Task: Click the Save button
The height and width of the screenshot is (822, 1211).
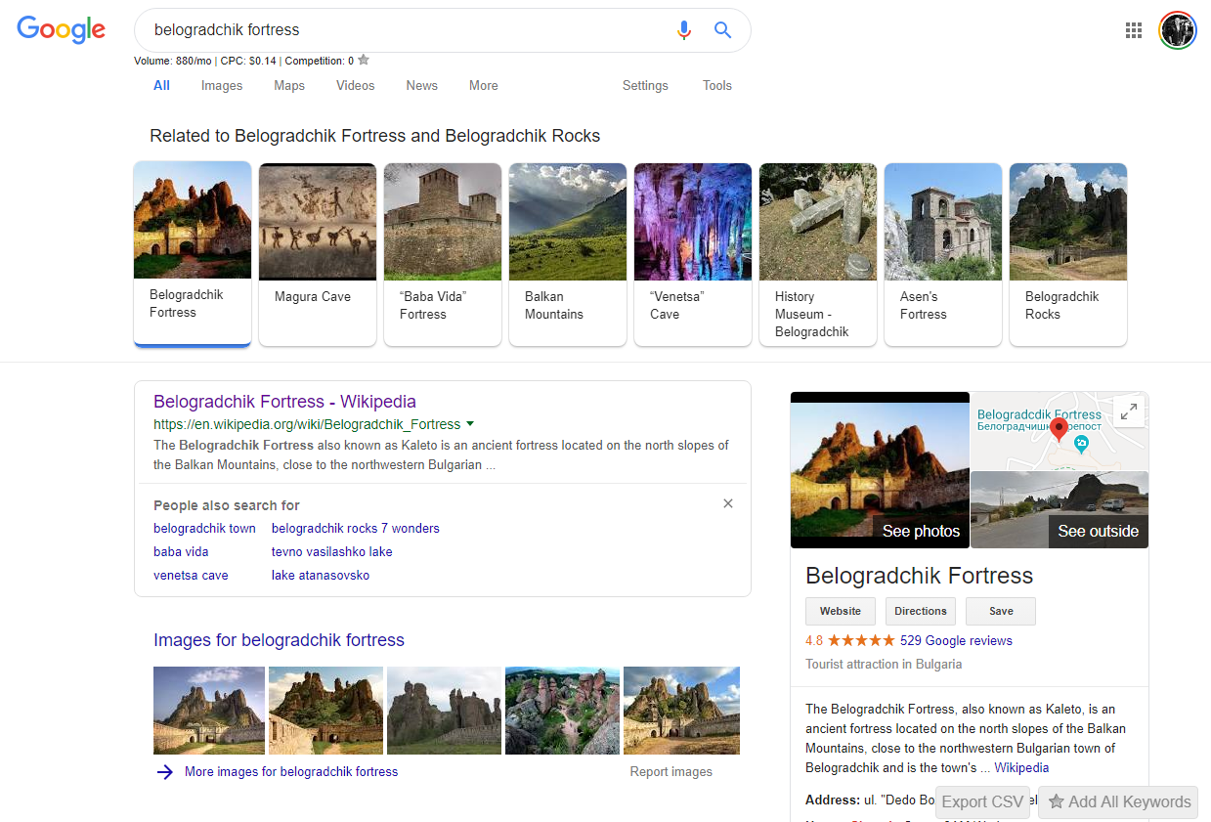Action: [x=1001, y=612]
